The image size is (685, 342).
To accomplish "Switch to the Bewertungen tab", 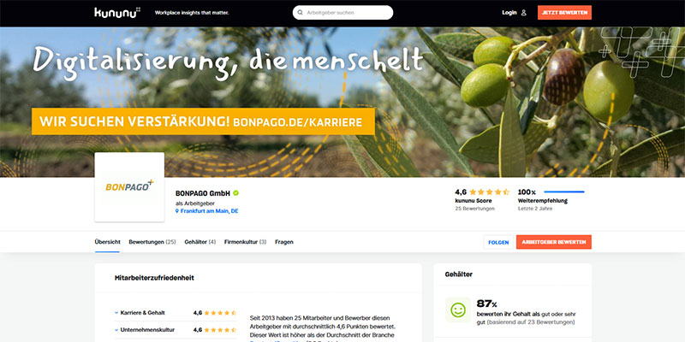I will [152, 242].
